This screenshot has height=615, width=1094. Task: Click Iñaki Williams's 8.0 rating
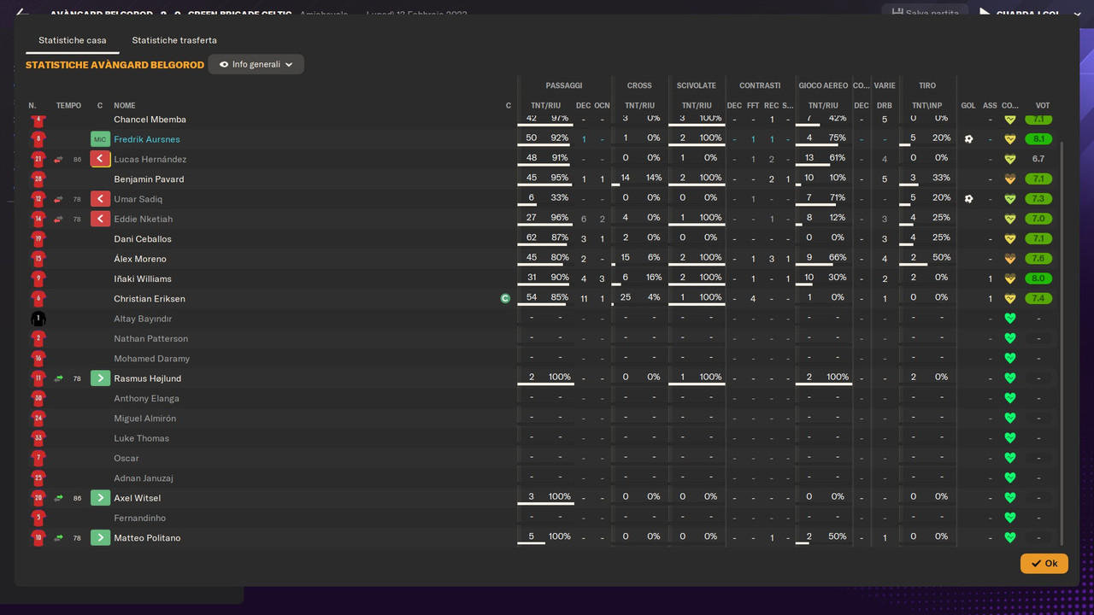tap(1038, 278)
